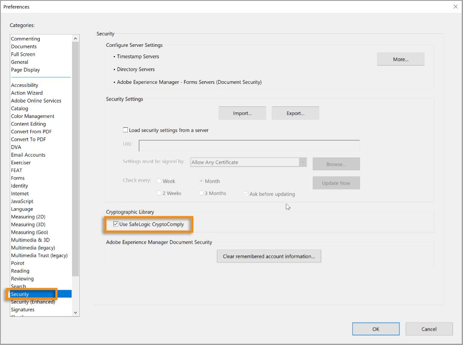463x345 pixels.
Task: Open Page Display preferences
Action: tap(26, 70)
